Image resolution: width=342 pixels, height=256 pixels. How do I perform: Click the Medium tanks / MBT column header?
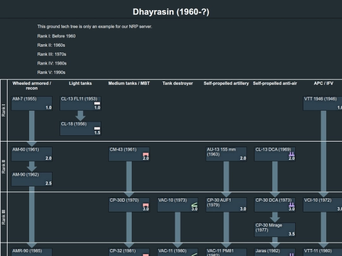point(129,83)
